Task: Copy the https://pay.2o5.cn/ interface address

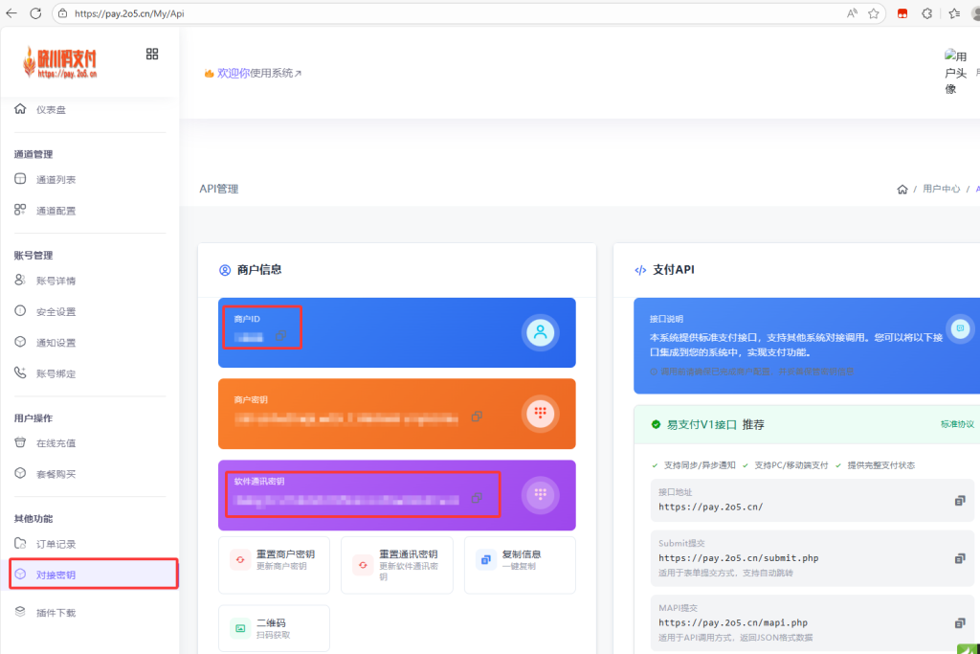Action: 959,501
